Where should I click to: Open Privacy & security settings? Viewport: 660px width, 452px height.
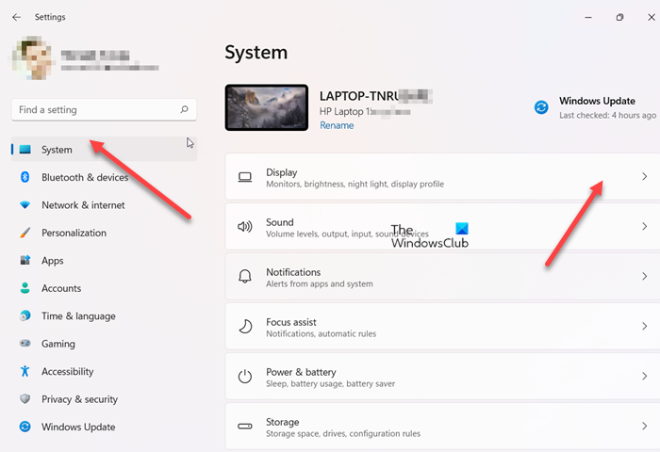coord(104,399)
